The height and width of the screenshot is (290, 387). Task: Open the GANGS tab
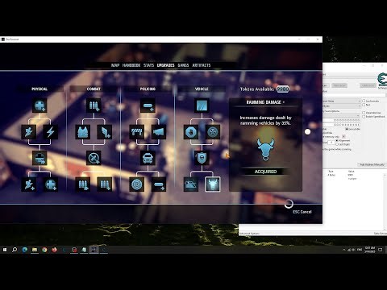click(183, 65)
